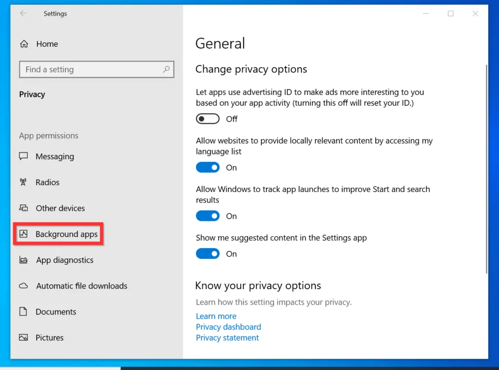Image resolution: width=499 pixels, height=370 pixels.
Task: Open Other devices using its sidebar icon
Action: pos(23,208)
